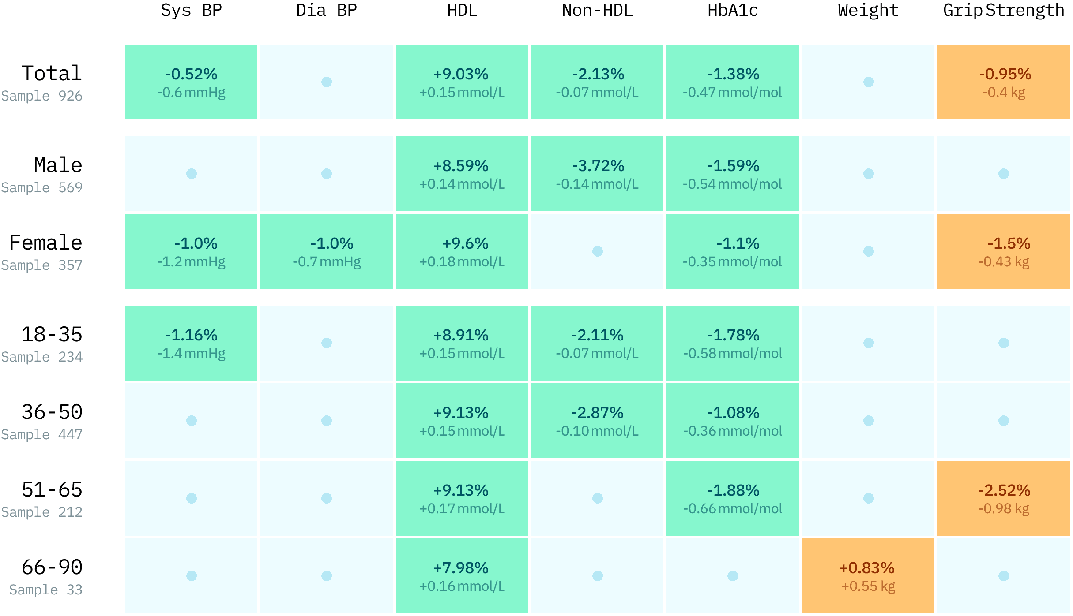Click the dot in 66-90 HbA1c cell

pyautogui.click(x=733, y=576)
